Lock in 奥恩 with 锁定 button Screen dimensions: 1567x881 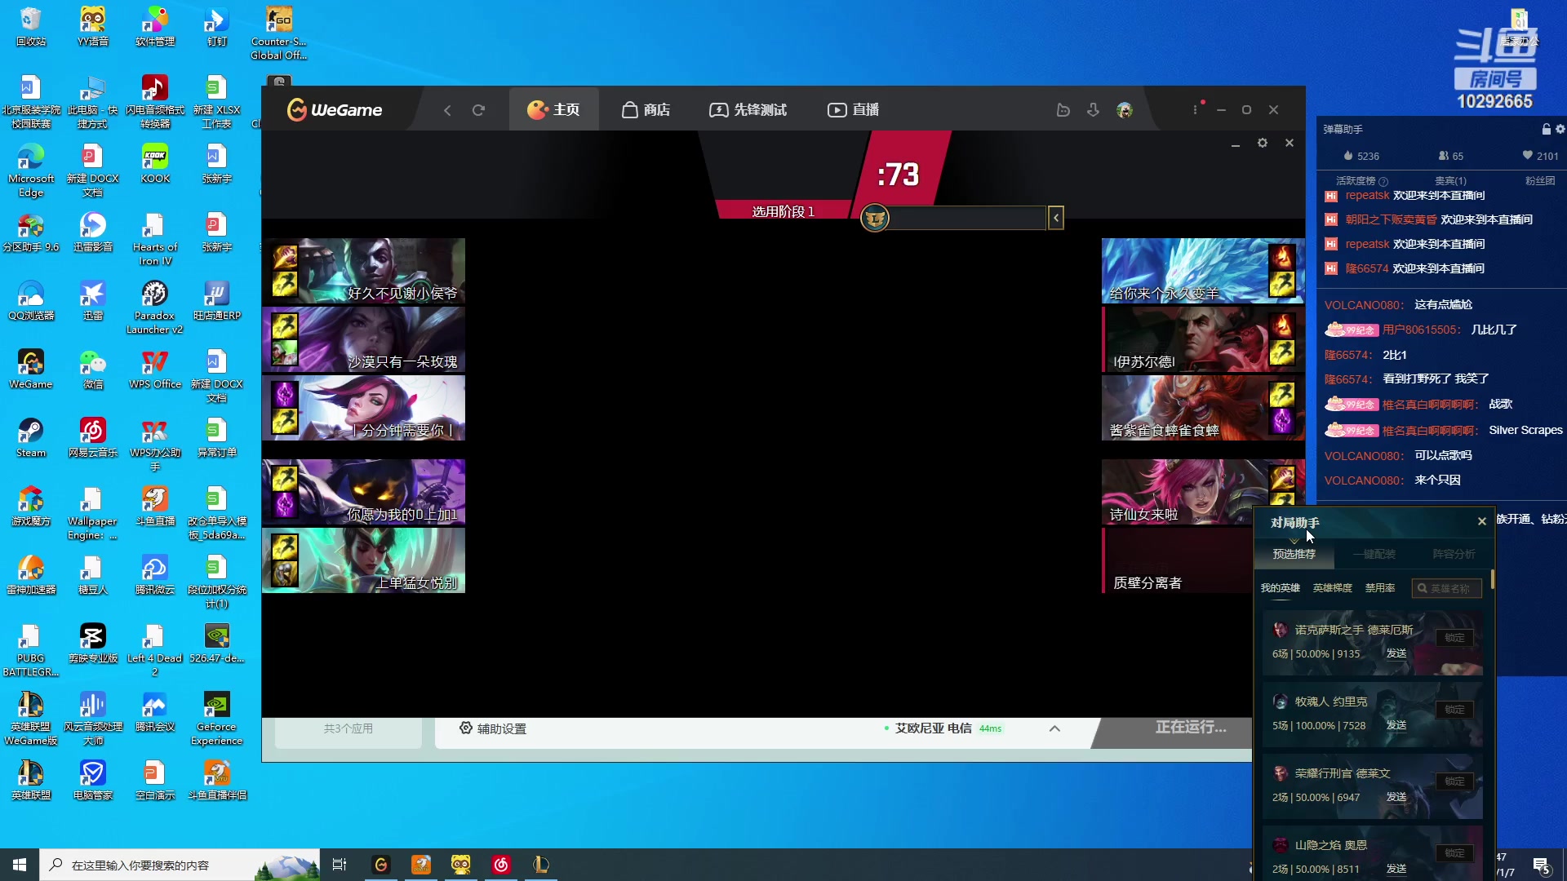point(1454,853)
